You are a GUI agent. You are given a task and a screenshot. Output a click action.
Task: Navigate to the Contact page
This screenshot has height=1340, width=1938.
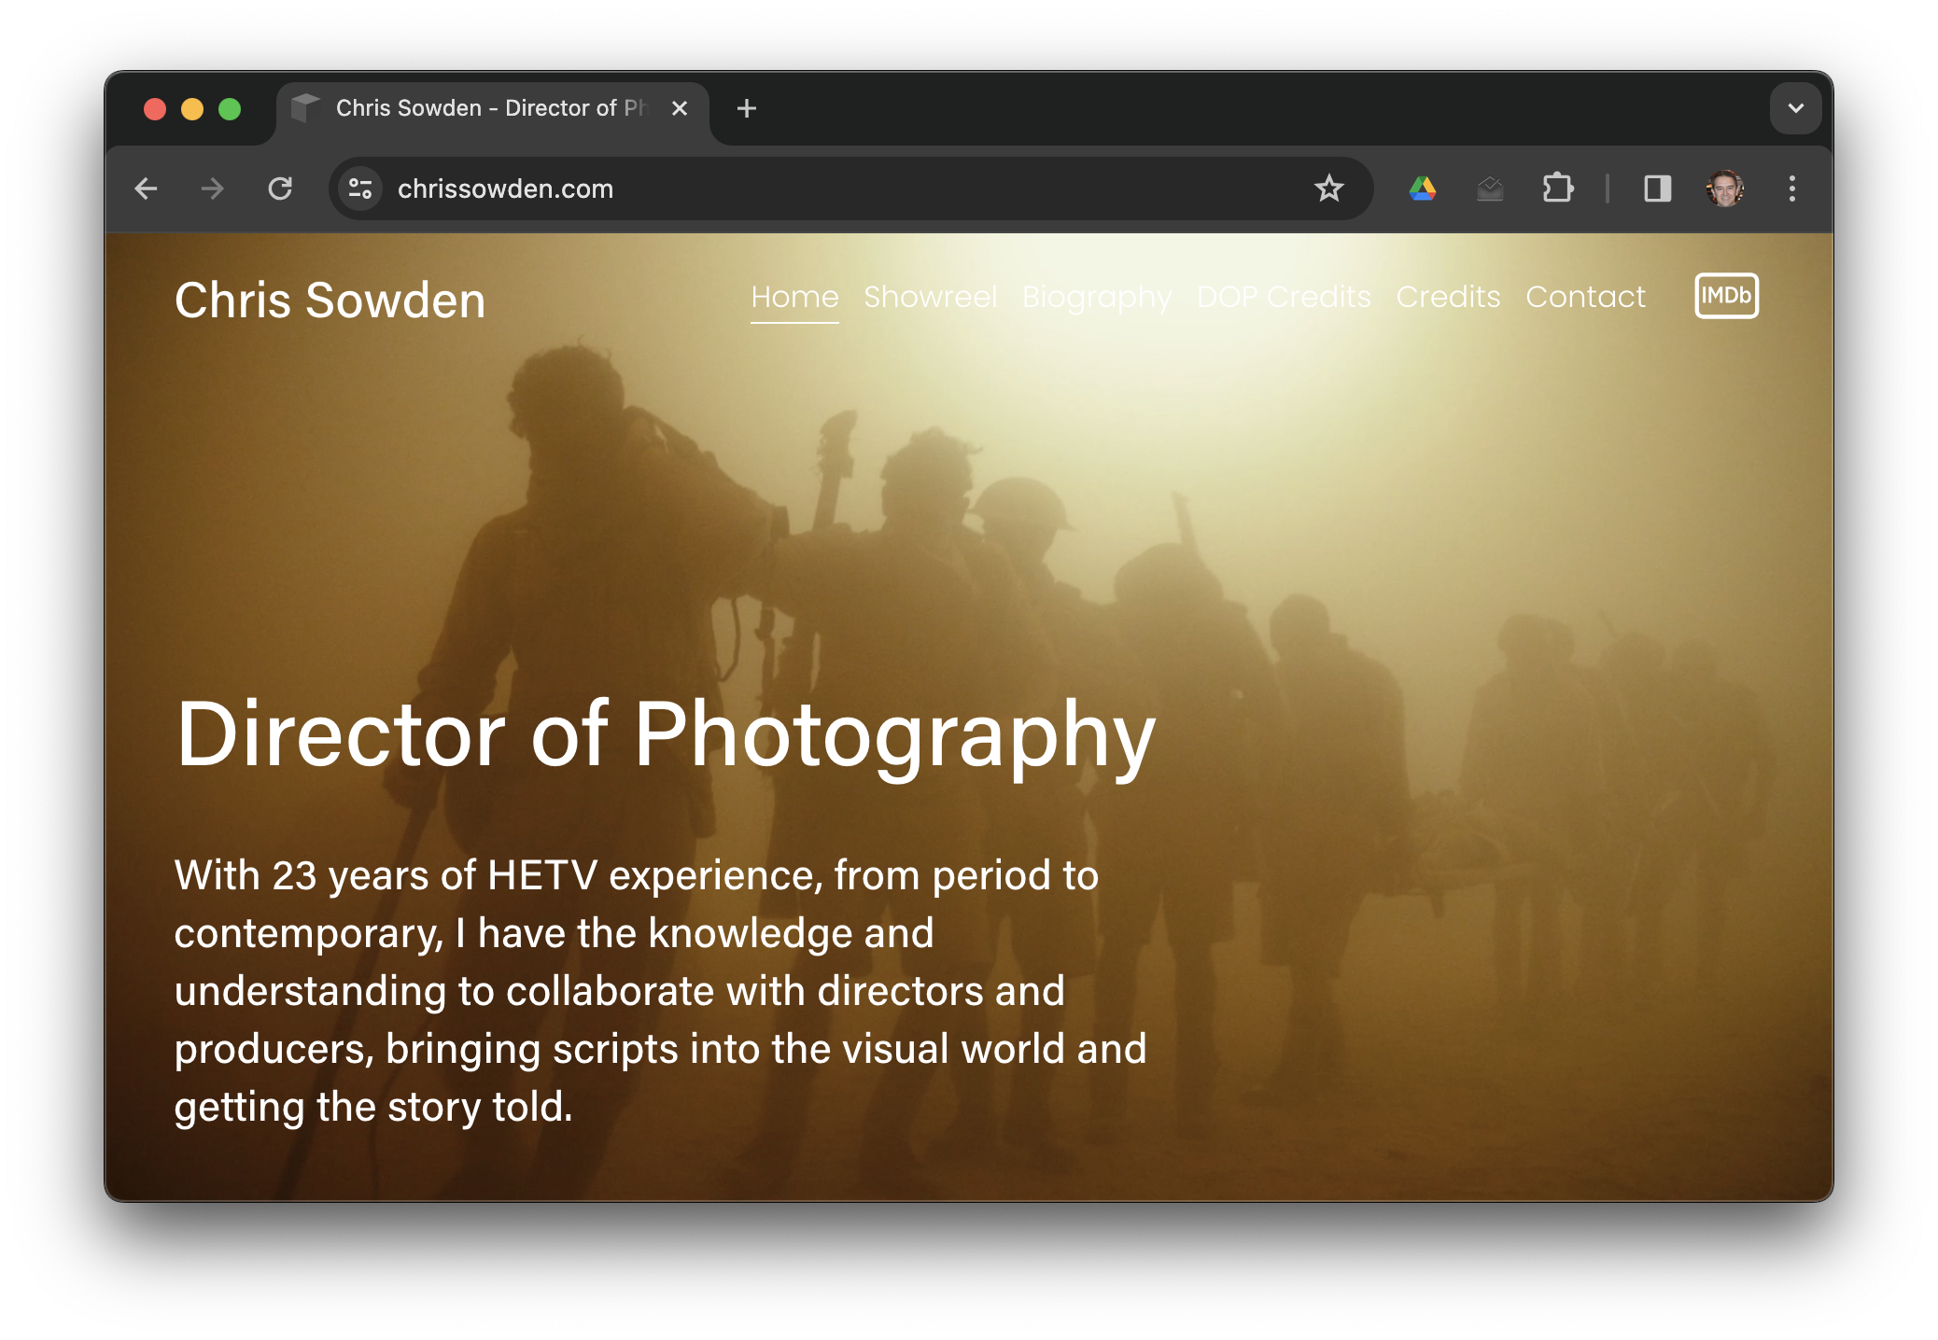[1585, 297]
